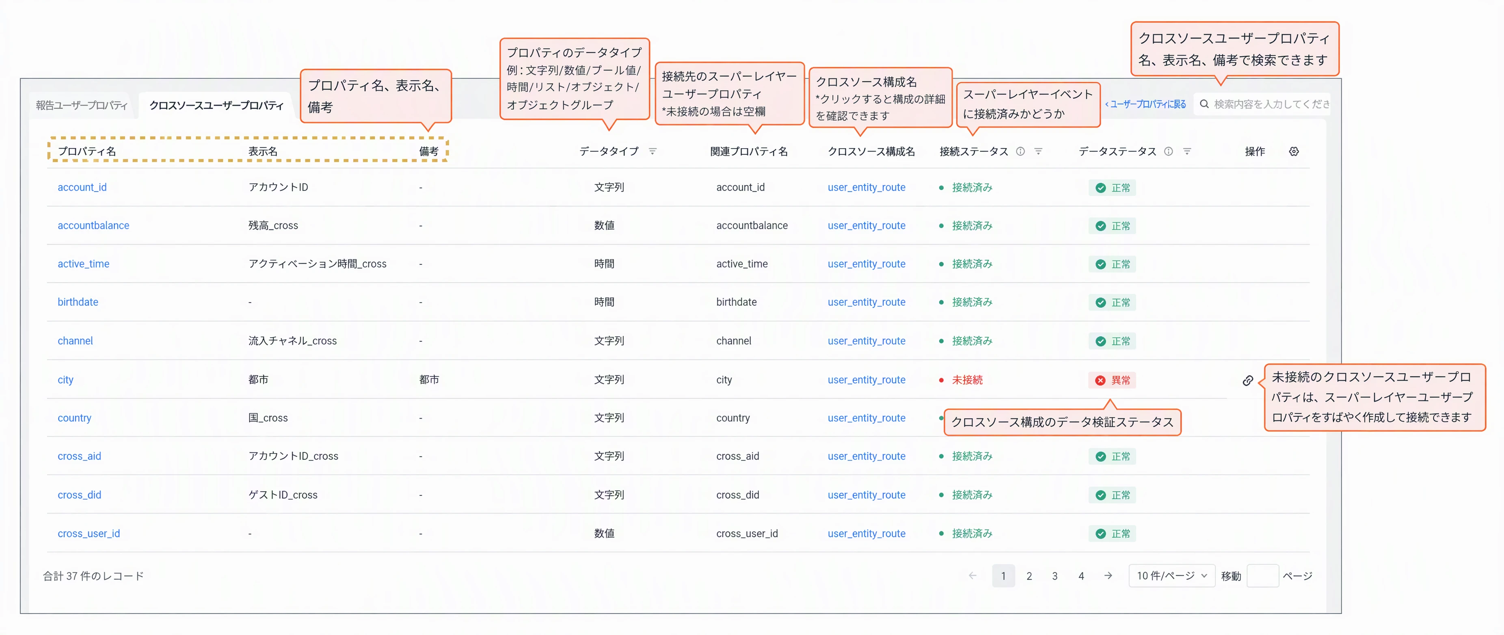Click info icon next to 接続ステータス

[1020, 151]
